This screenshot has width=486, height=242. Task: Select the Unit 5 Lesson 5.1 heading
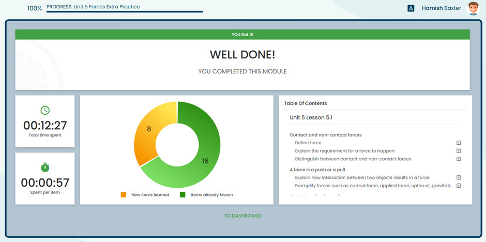pyautogui.click(x=311, y=118)
